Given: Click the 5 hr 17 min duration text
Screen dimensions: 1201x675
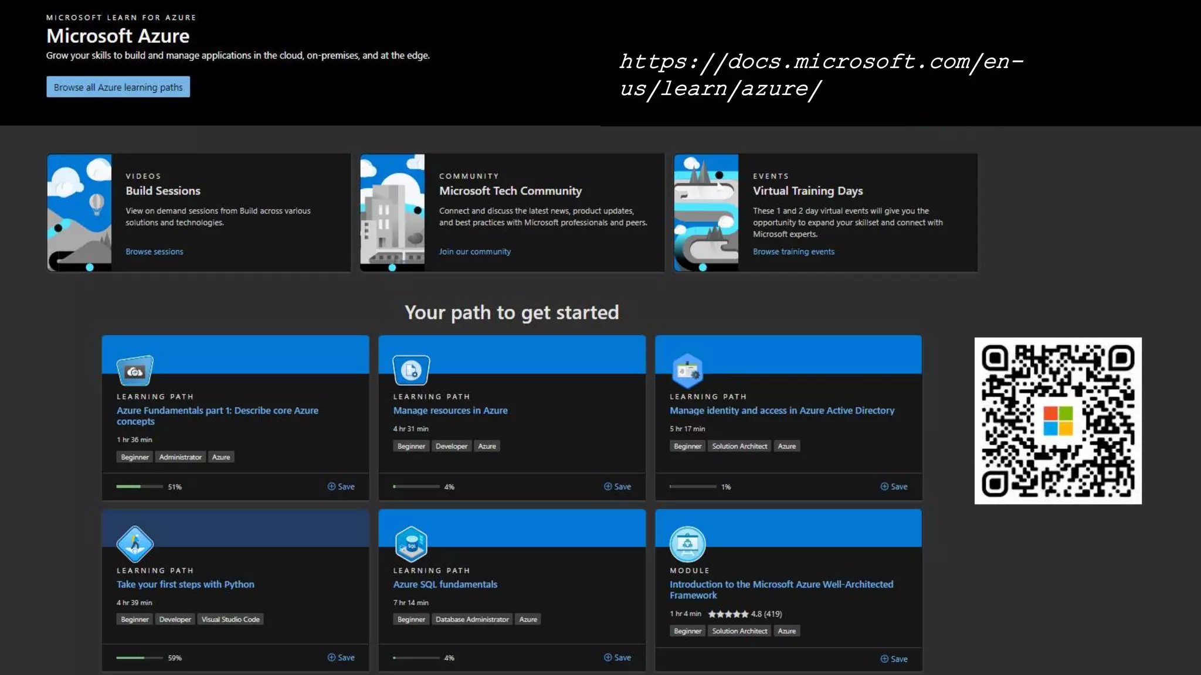Looking at the screenshot, I should [x=687, y=429].
